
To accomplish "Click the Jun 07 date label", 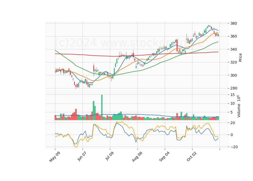I will (x=82, y=157).
